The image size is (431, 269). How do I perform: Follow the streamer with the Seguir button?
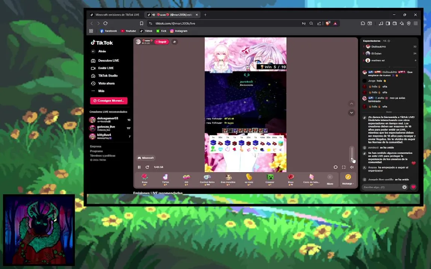[161, 42]
